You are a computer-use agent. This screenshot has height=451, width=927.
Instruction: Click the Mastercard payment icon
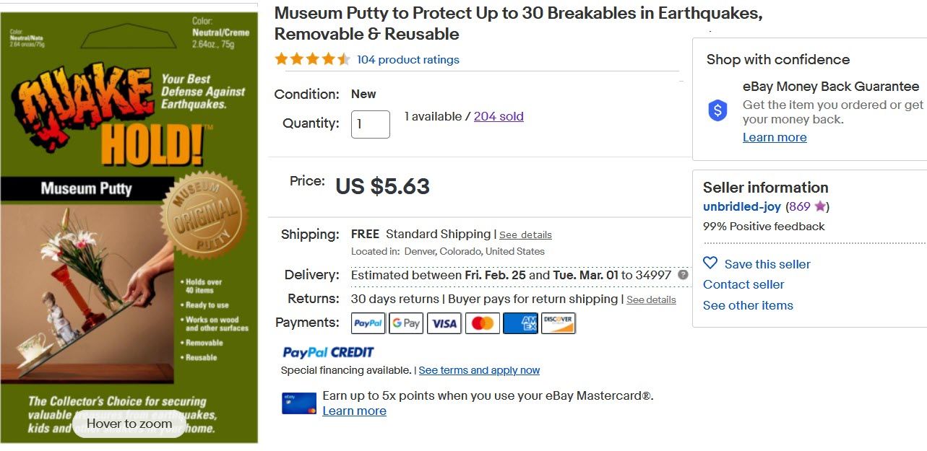point(483,323)
